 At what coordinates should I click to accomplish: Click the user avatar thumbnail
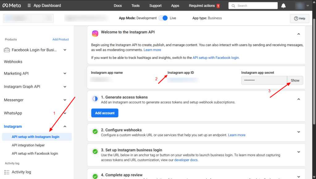299,6
